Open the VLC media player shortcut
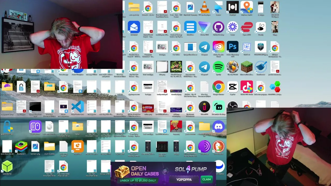This screenshot has height=186, width=331. pos(204,7)
